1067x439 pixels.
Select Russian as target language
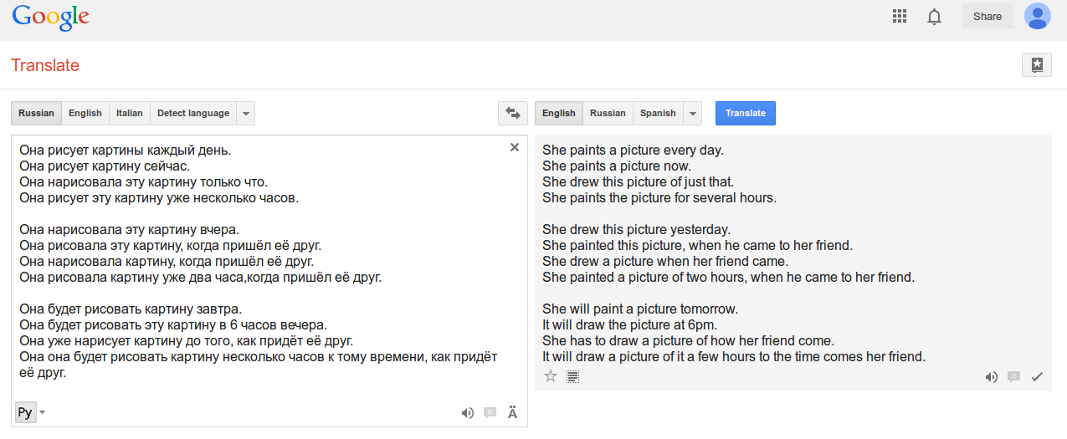pyautogui.click(x=608, y=113)
